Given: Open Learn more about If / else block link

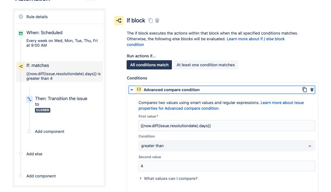Looking at the screenshot, I should 255,39.
